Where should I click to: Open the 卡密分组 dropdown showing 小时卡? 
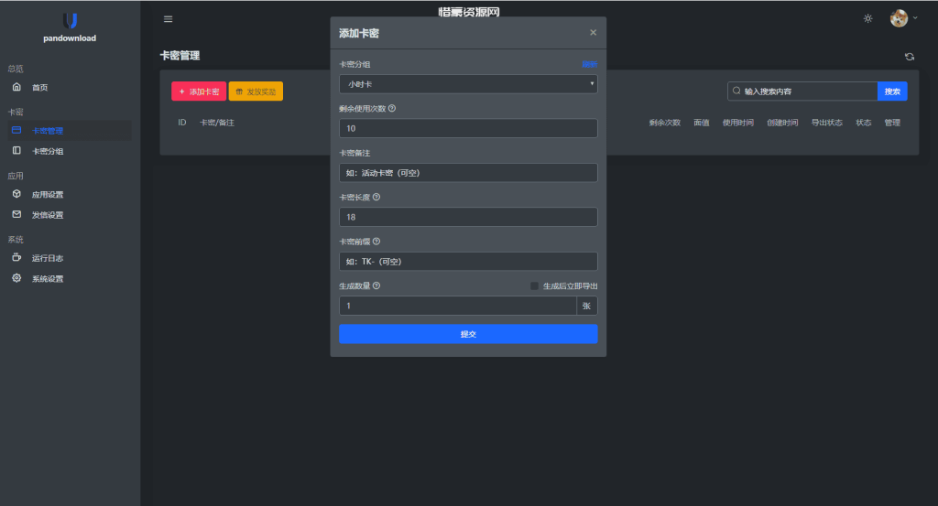468,84
